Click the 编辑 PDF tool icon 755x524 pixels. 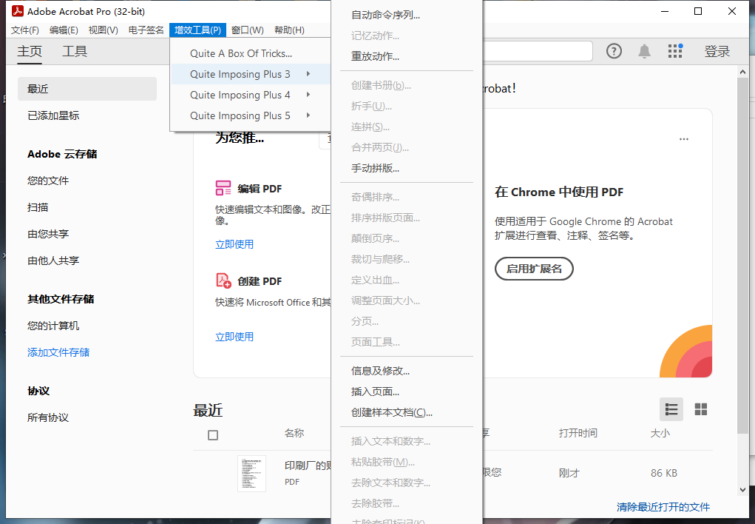pyautogui.click(x=223, y=188)
